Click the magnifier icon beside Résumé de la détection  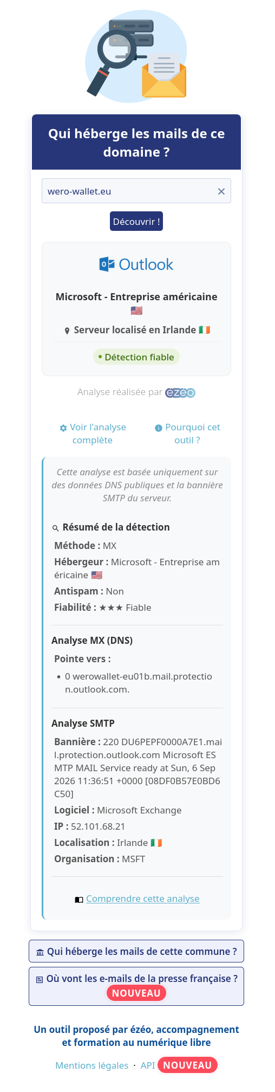point(55,528)
